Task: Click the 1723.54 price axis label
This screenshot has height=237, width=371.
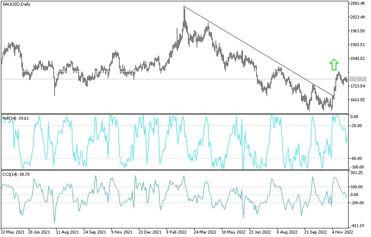Action: (358, 86)
